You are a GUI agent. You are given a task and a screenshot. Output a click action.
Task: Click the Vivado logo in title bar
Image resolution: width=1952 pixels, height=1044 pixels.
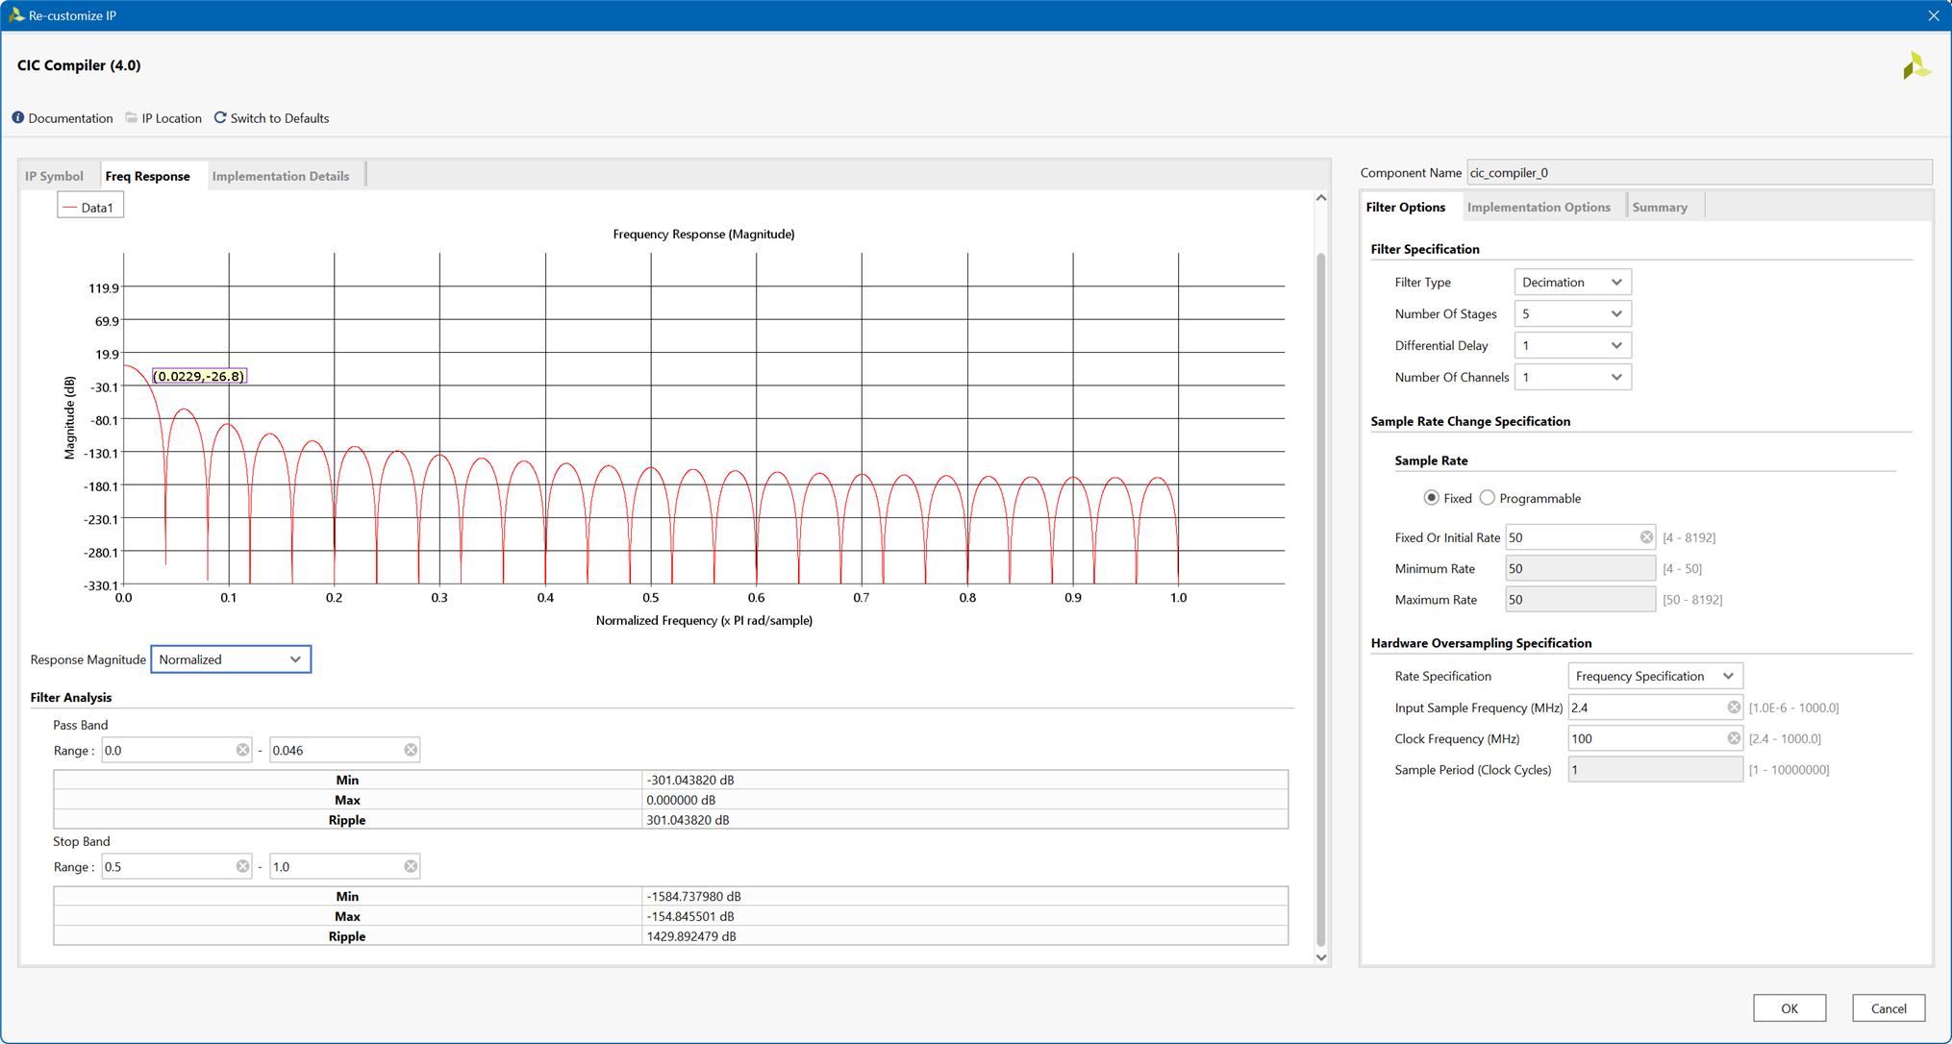coord(15,15)
